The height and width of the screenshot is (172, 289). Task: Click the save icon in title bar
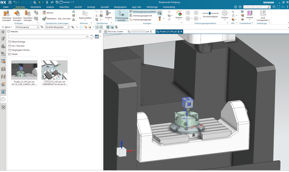[x=10, y=2]
